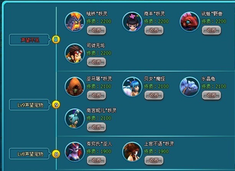Click 收养 button under 呲铁*妖灵
The height and width of the screenshot is (171, 235).
pos(96,30)
